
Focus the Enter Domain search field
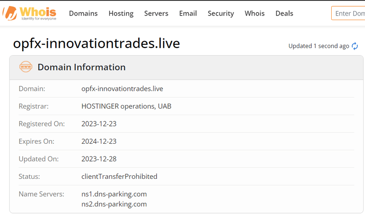[x=348, y=13]
